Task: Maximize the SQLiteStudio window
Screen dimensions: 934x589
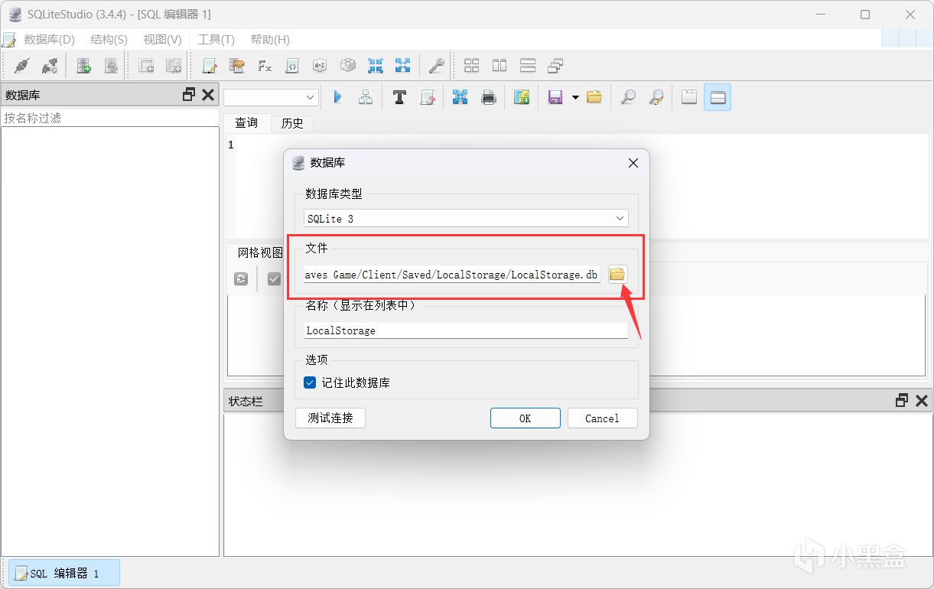Action: click(x=865, y=15)
